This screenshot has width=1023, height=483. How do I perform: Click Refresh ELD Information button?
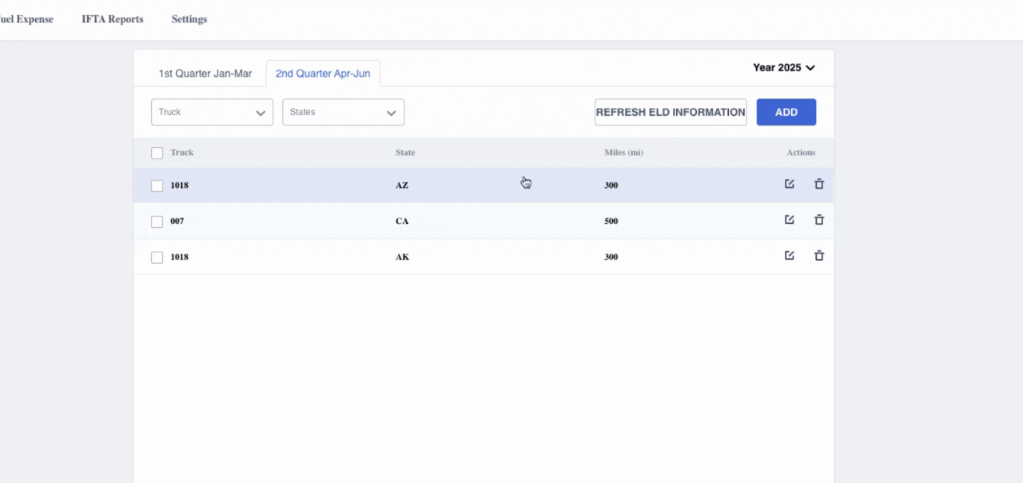pyautogui.click(x=671, y=113)
